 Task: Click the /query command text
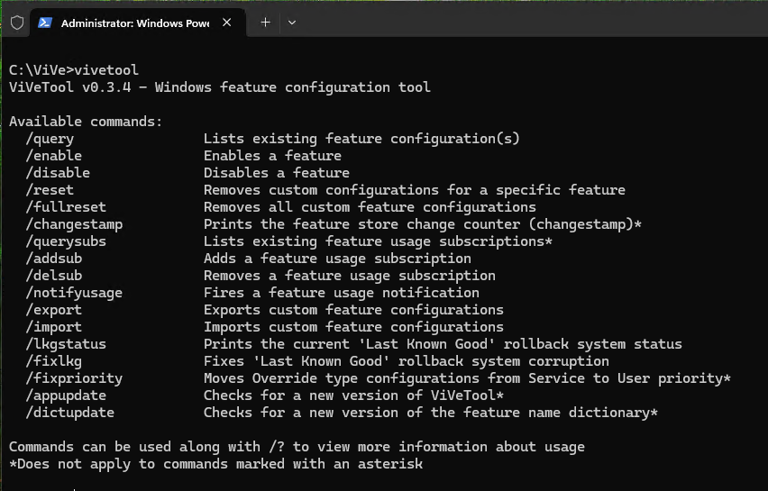50,139
